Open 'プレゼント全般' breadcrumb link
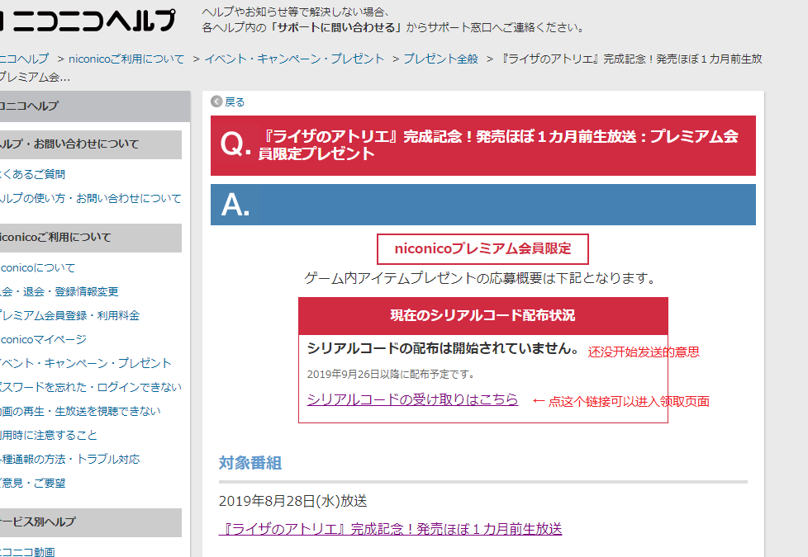The width and height of the screenshot is (808, 557). coord(440,59)
